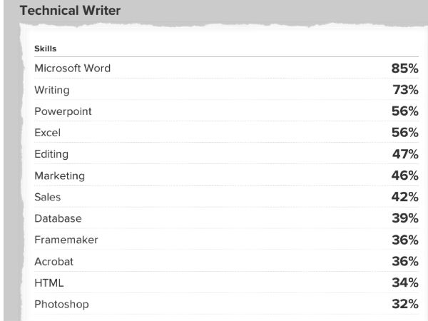Click the Skills column header
Viewport: 428px width, 321px height.
[x=46, y=49]
